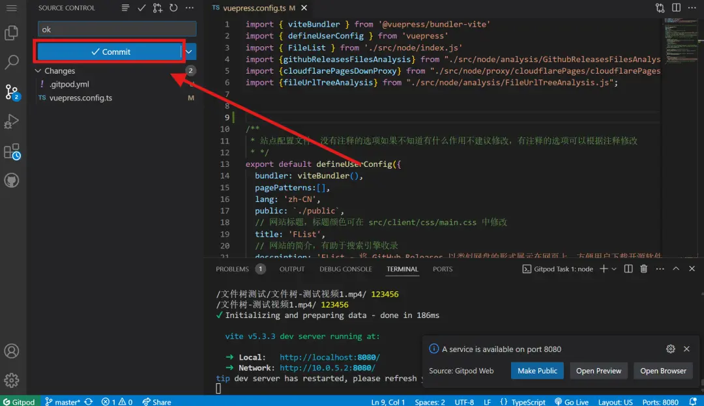Open Run and Debug view
Screen dimensions: 704x406
click(12, 122)
